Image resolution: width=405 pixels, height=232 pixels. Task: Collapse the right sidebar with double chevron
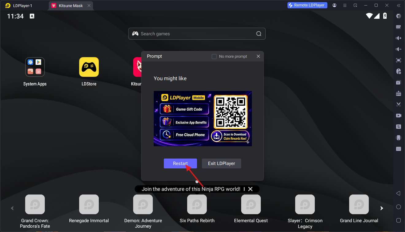click(x=399, y=5)
